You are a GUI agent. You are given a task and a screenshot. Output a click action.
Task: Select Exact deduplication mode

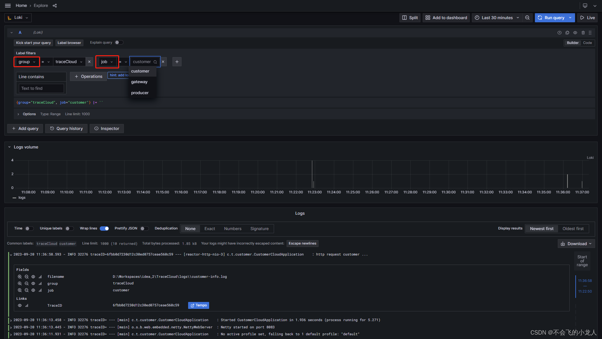[209, 229]
